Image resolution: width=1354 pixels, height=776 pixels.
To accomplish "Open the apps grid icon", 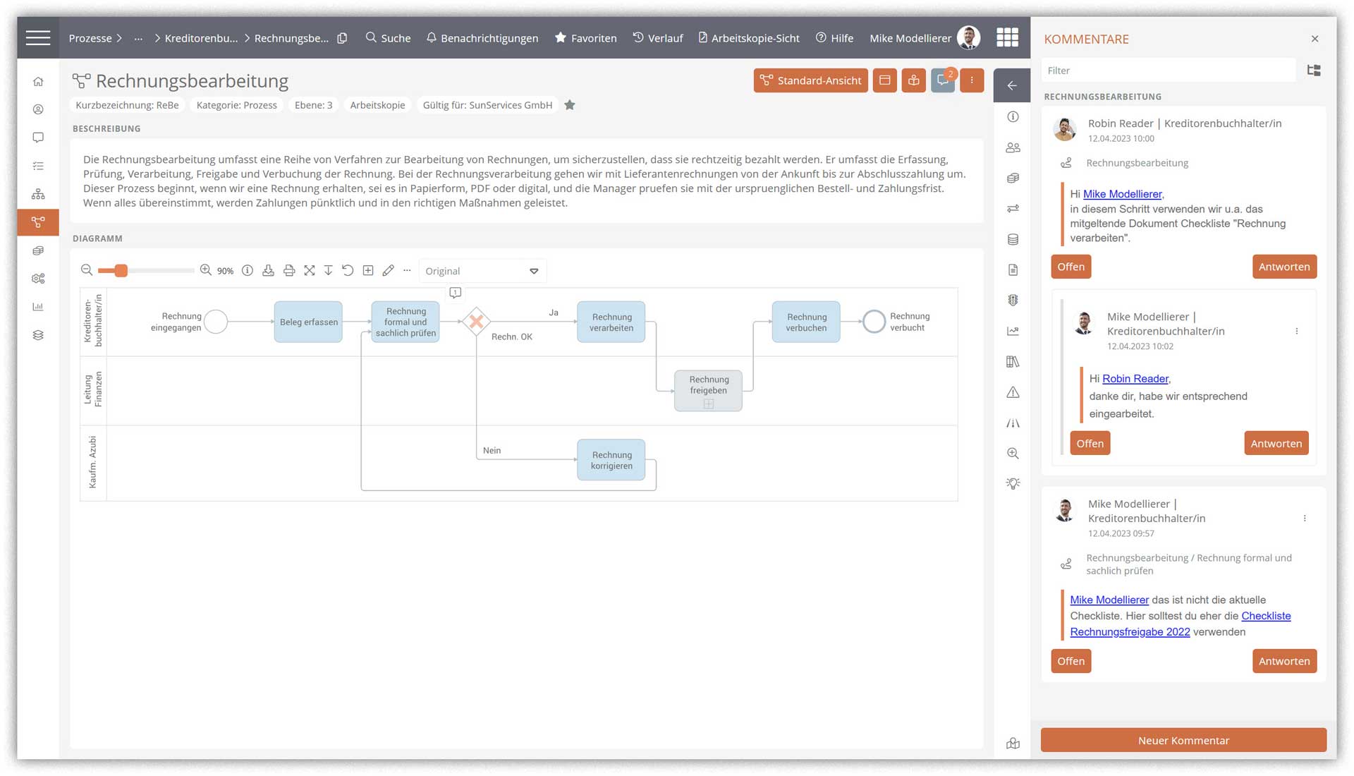I will point(1007,37).
